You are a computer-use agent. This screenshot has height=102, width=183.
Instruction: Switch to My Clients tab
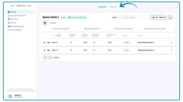click(x=102, y=7)
